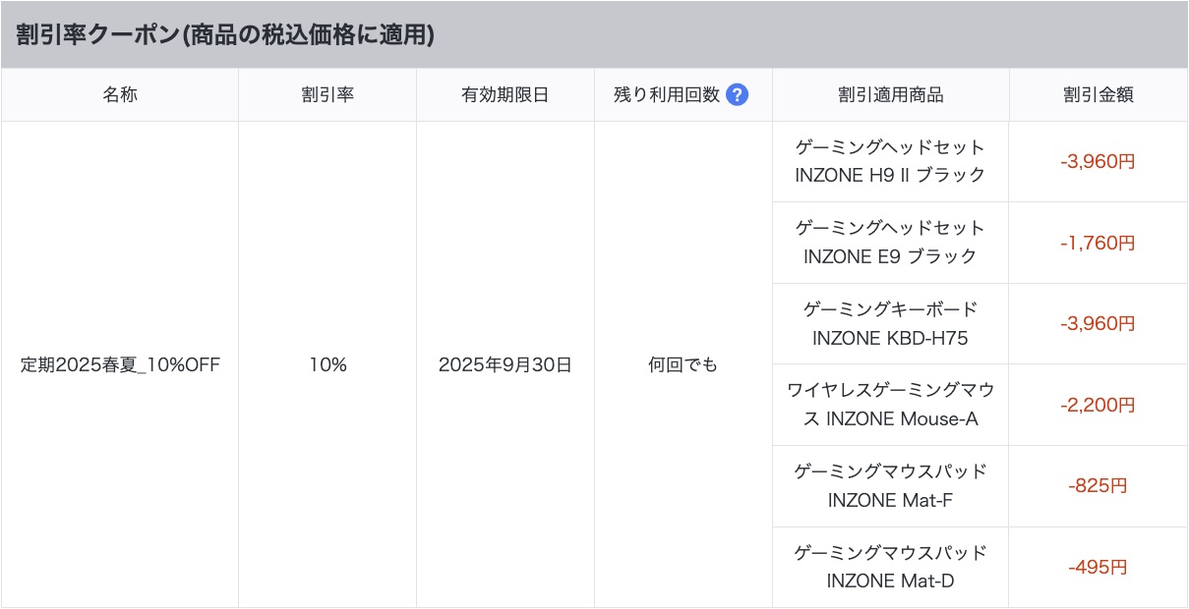Open the INZONE KBD-H75 keyboard product
1189x609 pixels.
891,323
